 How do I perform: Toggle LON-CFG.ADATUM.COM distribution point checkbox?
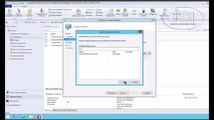(x=80, y=54)
